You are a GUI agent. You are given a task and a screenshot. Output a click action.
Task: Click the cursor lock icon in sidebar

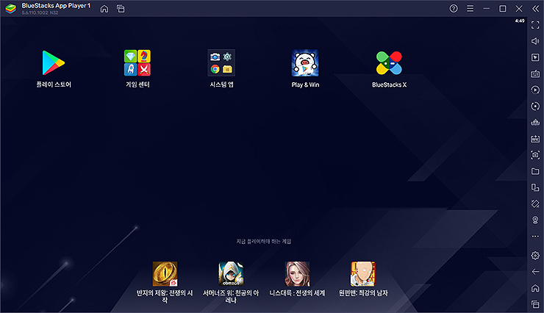coord(535,57)
